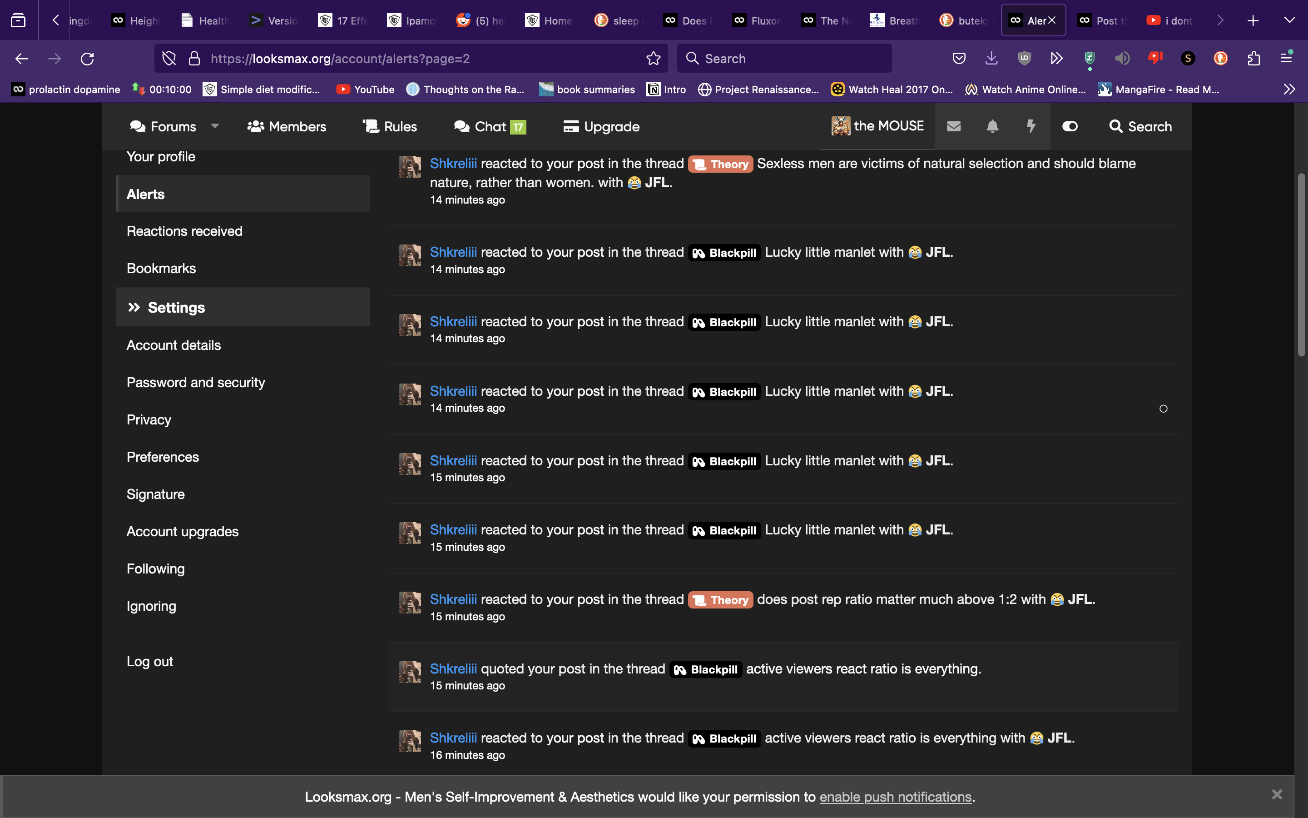
Task: Show more bookmarks overflow chevron
Action: pyautogui.click(x=1289, y=89)
